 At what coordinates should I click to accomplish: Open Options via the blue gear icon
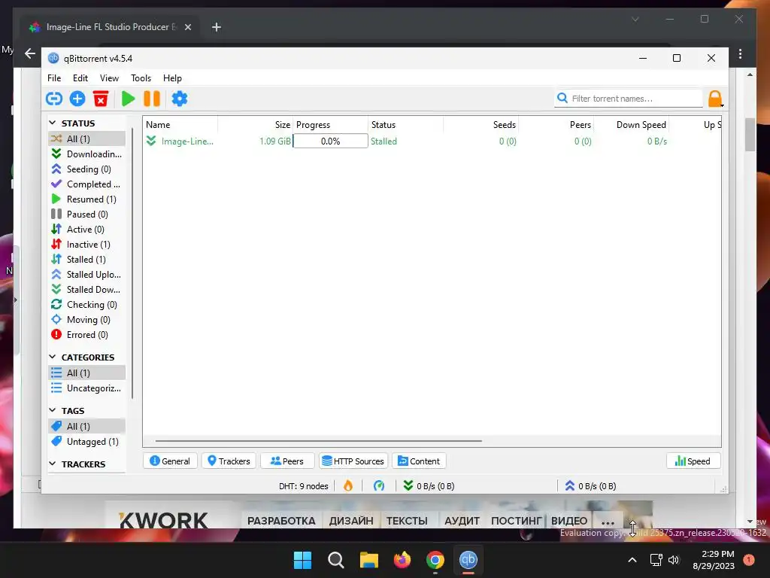pos(179,99)
